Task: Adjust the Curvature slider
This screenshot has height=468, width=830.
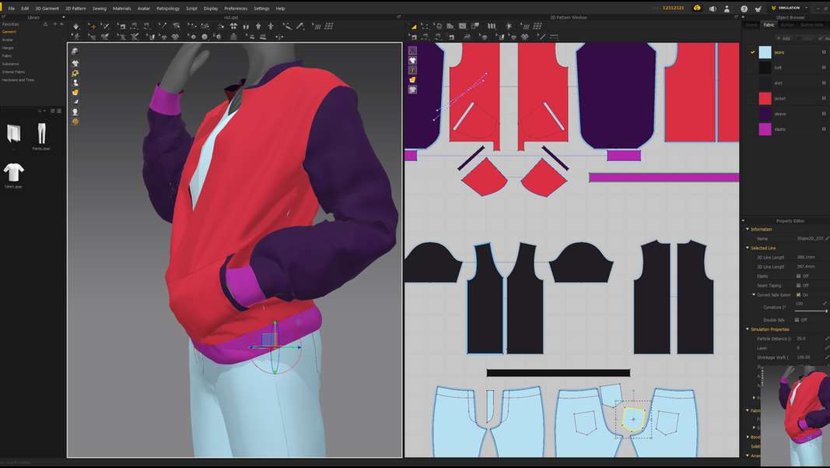Action: point(811,311)
